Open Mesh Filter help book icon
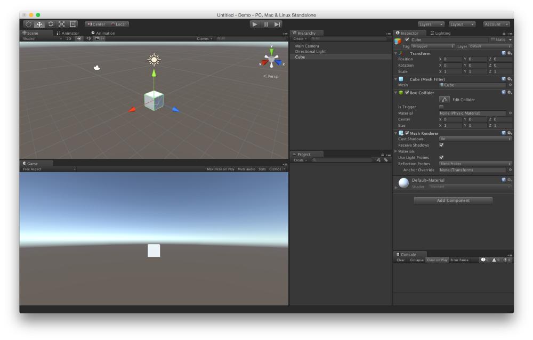The height and width of the screenshot is (340, 533). tap(504, 79)
